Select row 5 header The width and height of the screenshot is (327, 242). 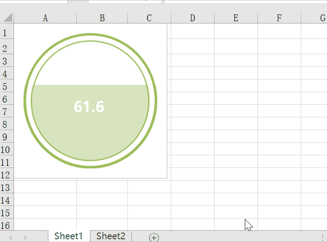pos(7,86)
